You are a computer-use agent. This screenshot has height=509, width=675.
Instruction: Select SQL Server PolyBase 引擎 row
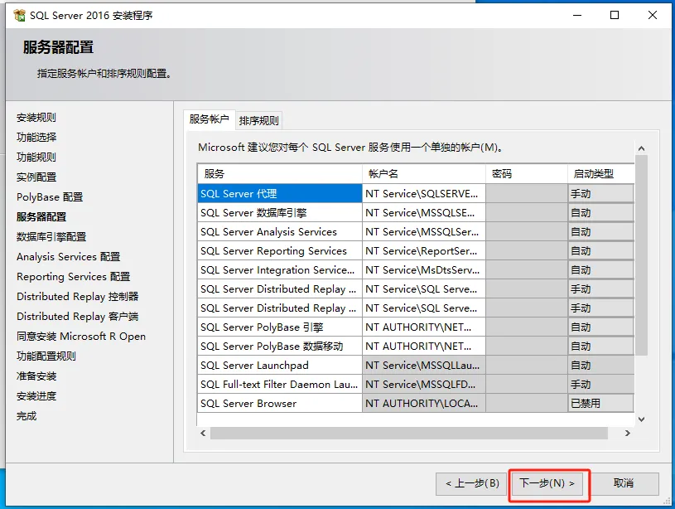pos(280,327)
